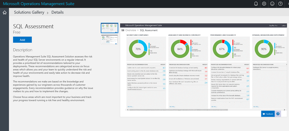Click Microsoft Operations Management Suite title

[39, 4]
